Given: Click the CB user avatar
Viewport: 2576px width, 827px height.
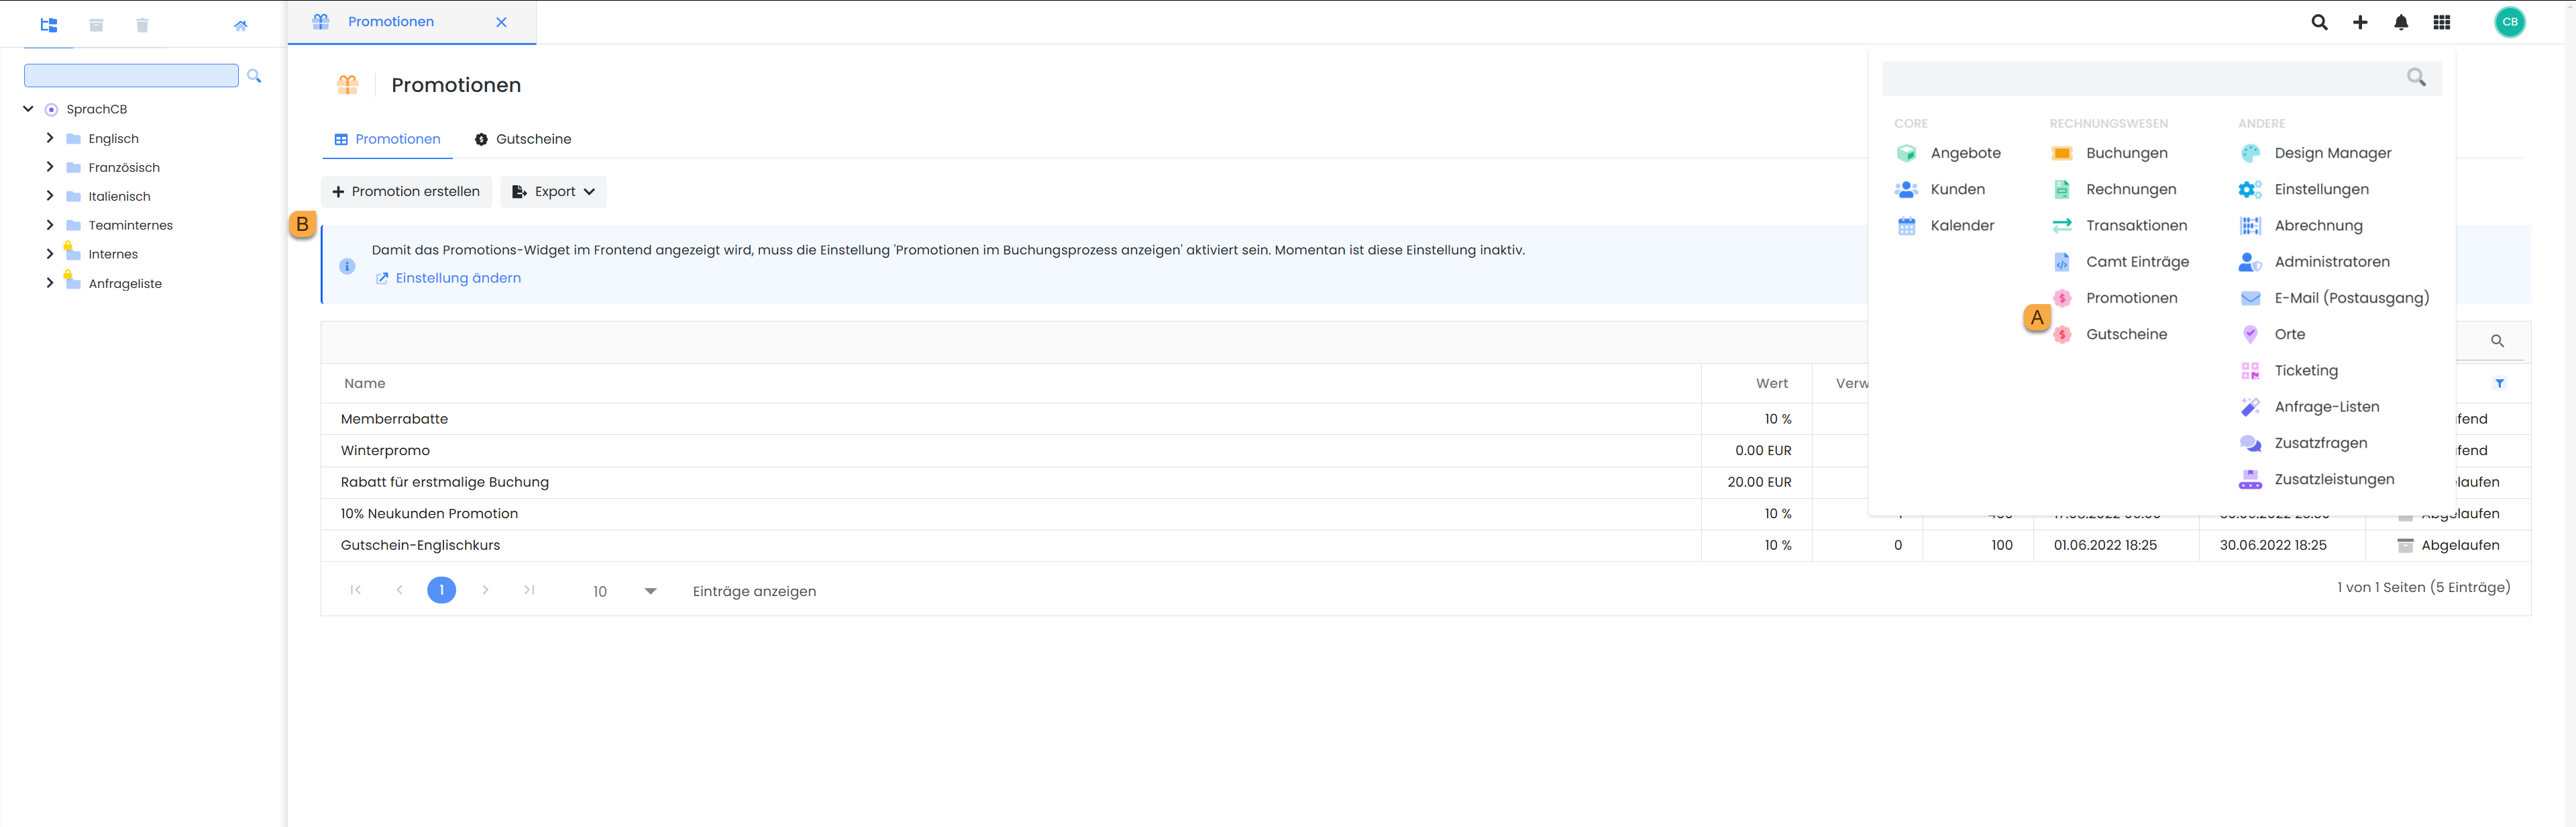Looking at the screenshot, I should pyautogui.click(x=2509, y=22).
